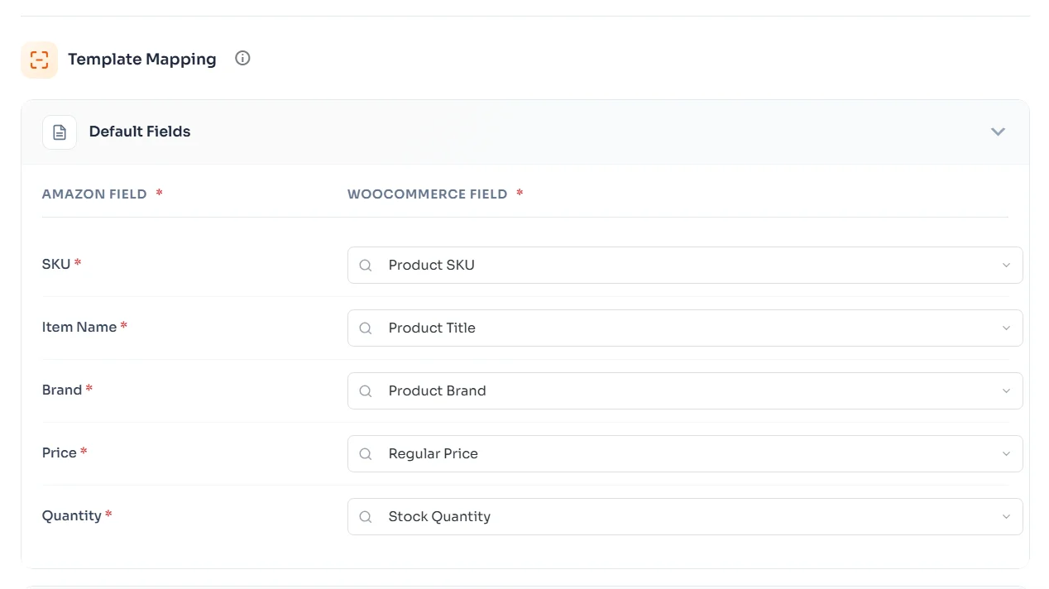
Task: Open the Template Mapping info tooltip icon
Action: (x=242, y=58)
